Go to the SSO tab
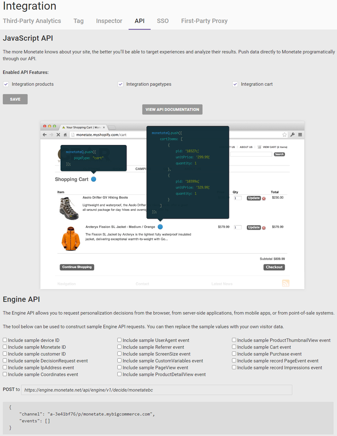Image resolution: width=337 pixels, height=436 pixels. (163, 21)
